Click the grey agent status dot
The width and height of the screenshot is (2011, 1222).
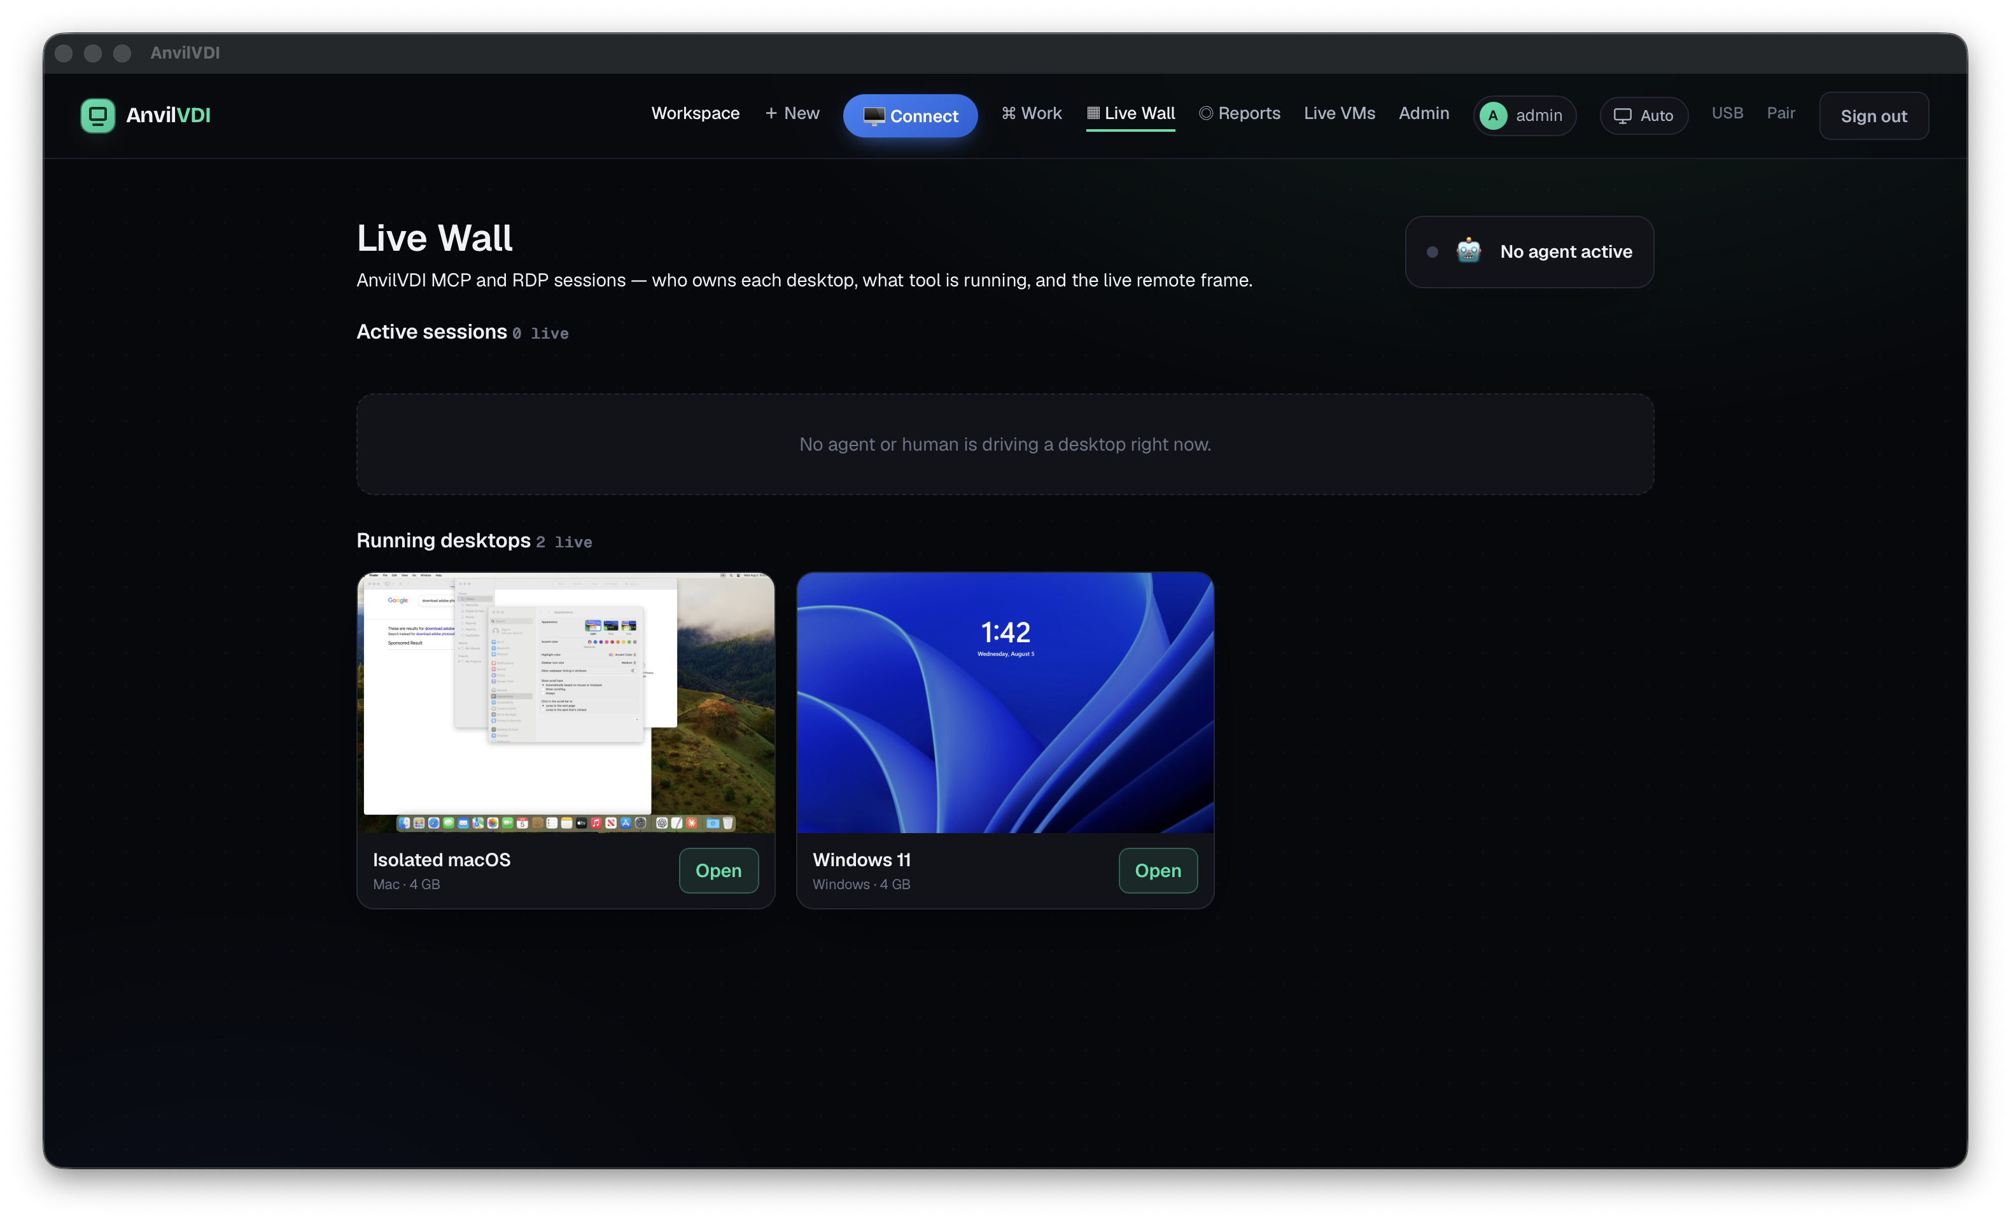pyautogui.click(x=1431, y=251)
